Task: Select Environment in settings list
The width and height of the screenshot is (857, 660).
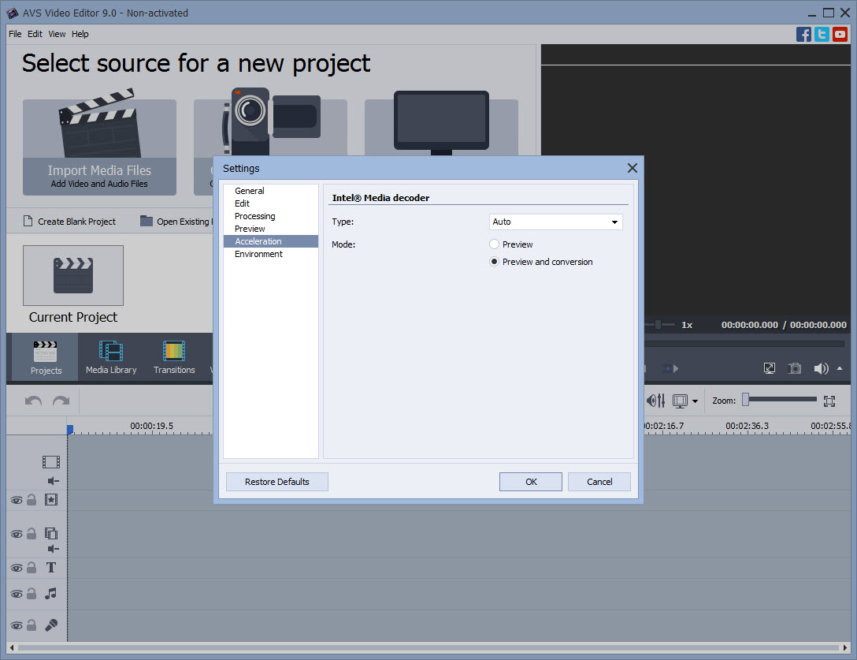Action: click(x=258, y=254)
